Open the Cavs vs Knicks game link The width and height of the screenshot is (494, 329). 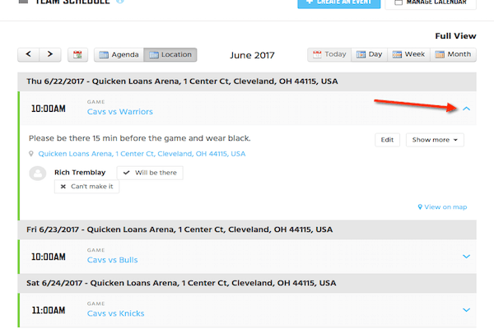(x=115, y=313)
